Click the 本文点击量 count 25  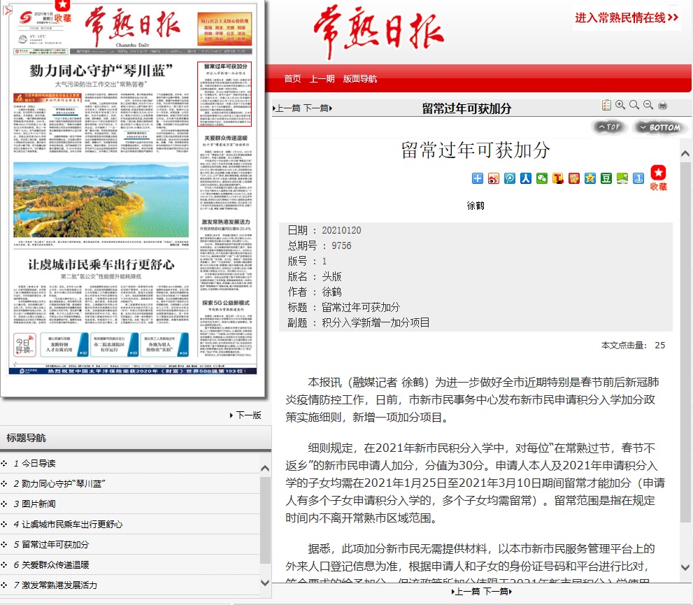pyautogui.click(x=660, y=345)
